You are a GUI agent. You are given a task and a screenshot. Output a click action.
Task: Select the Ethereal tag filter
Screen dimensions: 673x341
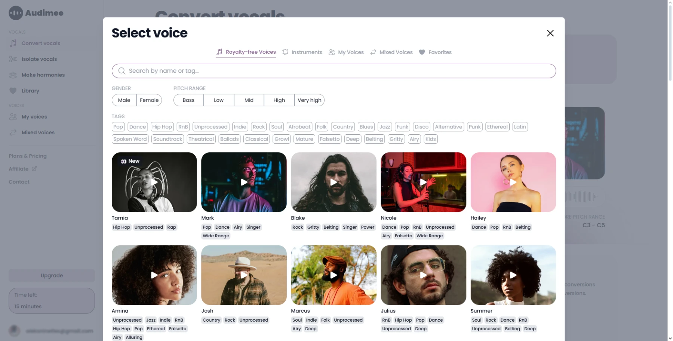(497, 127)
